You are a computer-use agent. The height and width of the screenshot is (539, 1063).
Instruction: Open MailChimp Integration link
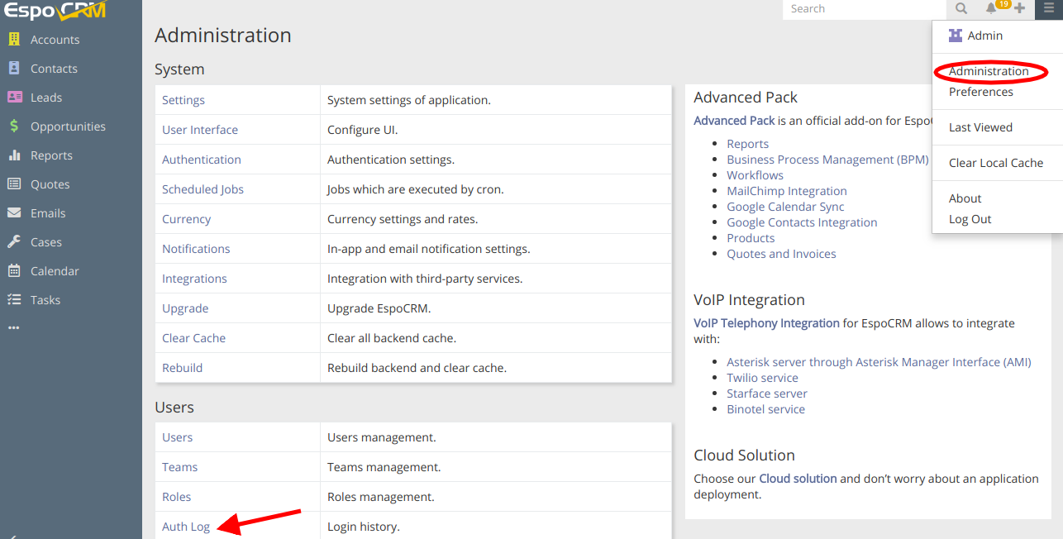[x=787, y=191]
